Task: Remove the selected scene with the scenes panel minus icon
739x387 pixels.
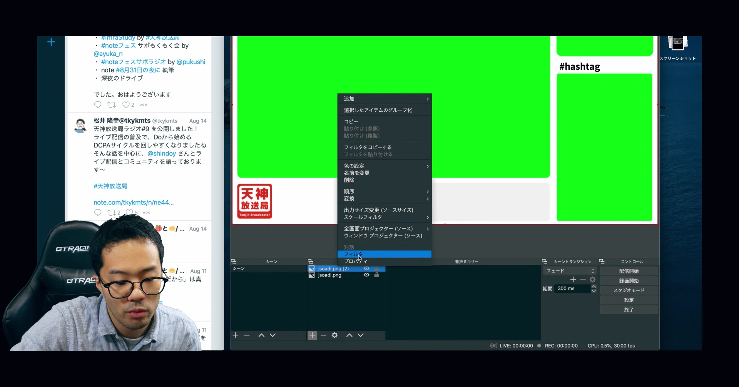Action: 247,335
